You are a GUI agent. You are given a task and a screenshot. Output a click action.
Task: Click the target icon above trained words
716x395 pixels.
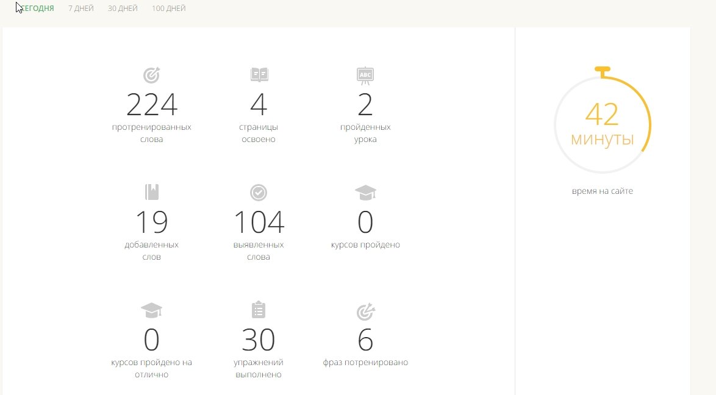tap(151, 75)
